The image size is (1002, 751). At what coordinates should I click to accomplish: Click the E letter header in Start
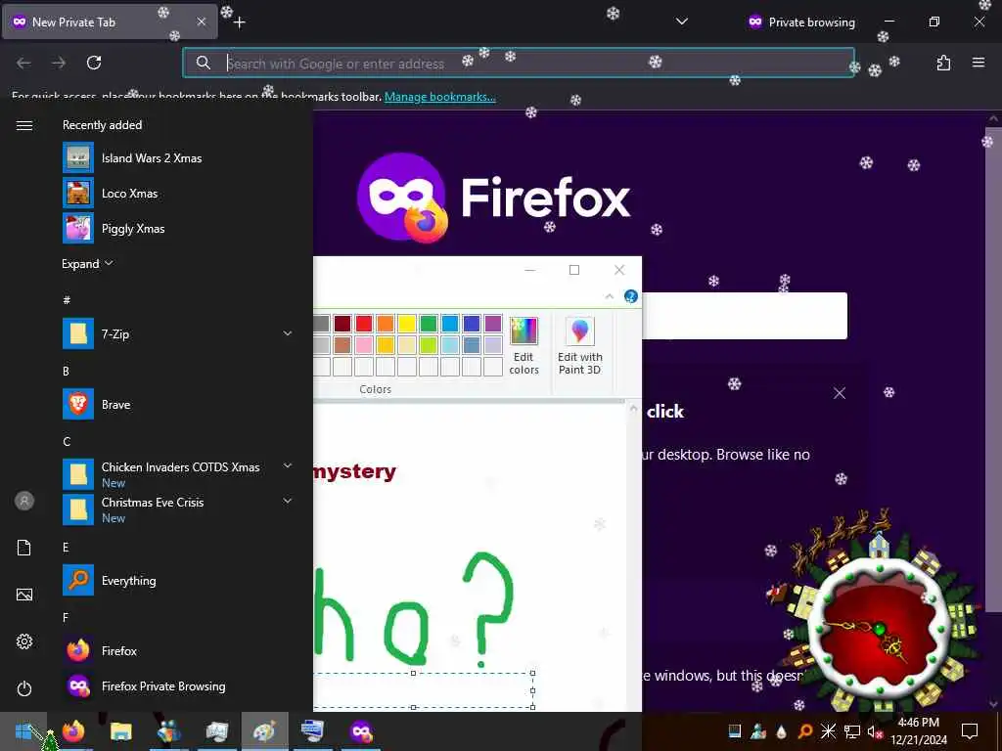click(66, 548)
